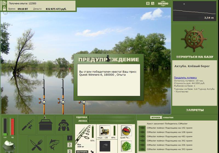Click the quest prize message text in the dialog

coord(108,73)
